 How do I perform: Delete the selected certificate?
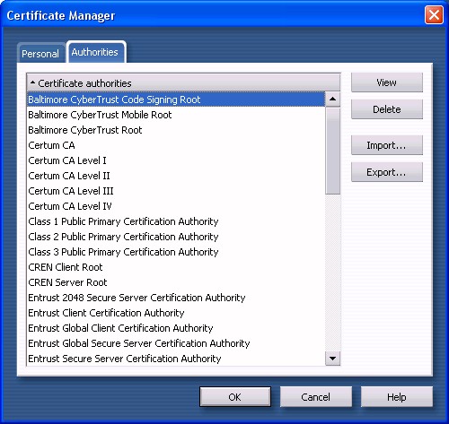tap(387, 109)
